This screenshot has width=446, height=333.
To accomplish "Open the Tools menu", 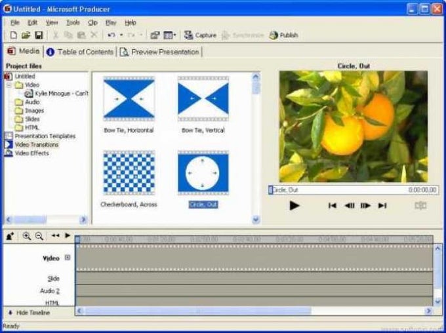I will click(x=73, y=22).
